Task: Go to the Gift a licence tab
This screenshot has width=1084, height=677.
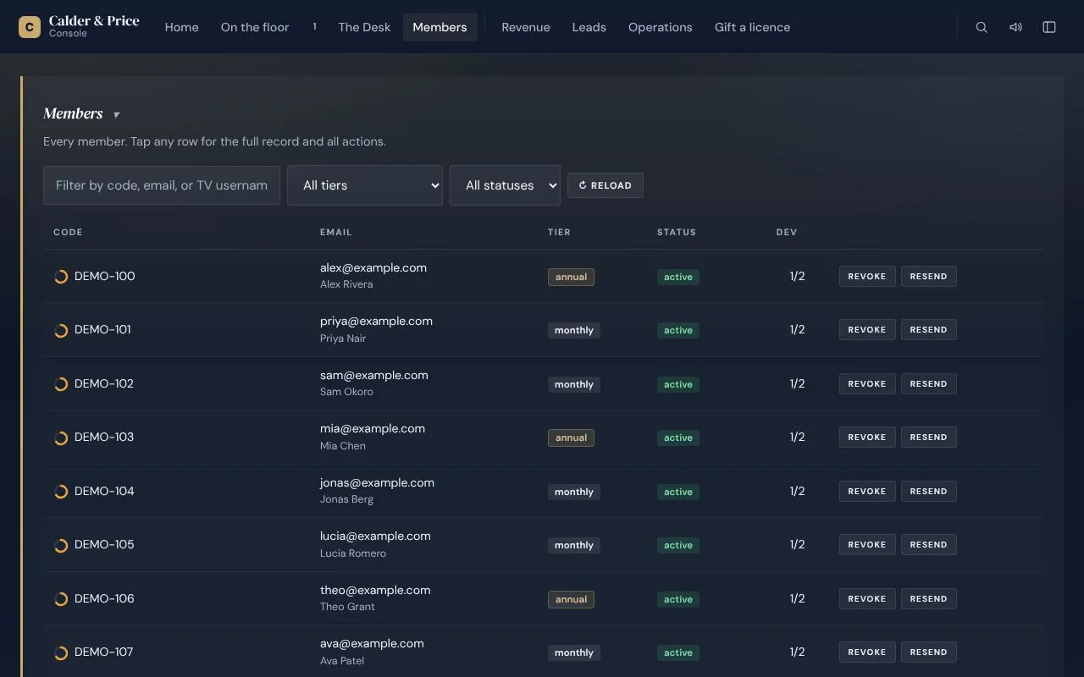Action: (753, 27)
